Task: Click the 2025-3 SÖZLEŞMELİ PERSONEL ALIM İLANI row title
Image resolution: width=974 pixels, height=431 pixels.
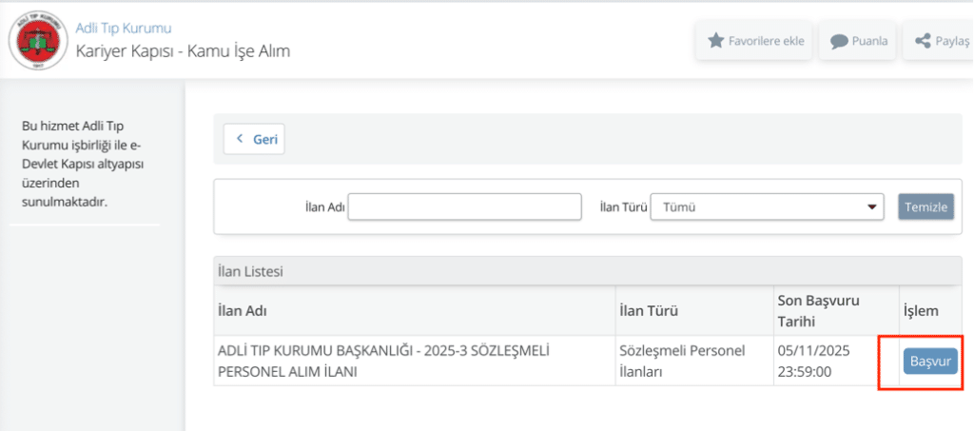Action: [x=383, y=362]
